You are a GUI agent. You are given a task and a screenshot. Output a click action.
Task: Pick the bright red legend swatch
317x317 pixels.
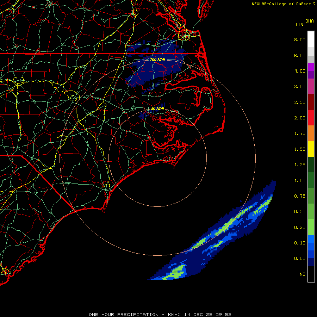click(x=311, y=118)
